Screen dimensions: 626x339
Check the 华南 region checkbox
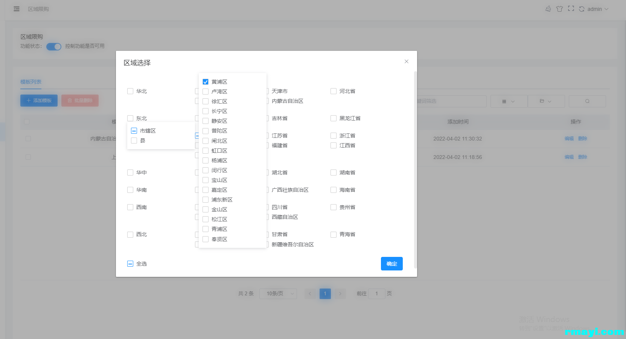click(x=130, y=190)
